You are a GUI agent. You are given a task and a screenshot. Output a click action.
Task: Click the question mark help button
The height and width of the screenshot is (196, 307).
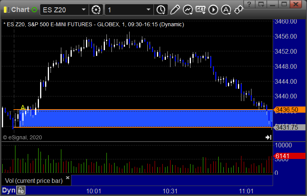tap(249, 4)
